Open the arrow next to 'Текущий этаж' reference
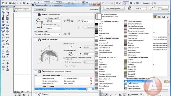This screenshot has width=171, height=96. point(58,18)
